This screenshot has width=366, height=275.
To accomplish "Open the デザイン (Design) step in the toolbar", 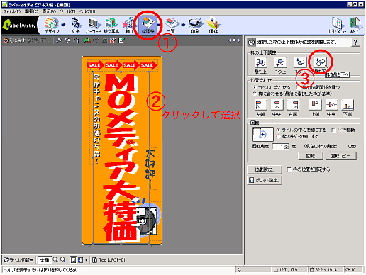I will (x=51, y=26).
